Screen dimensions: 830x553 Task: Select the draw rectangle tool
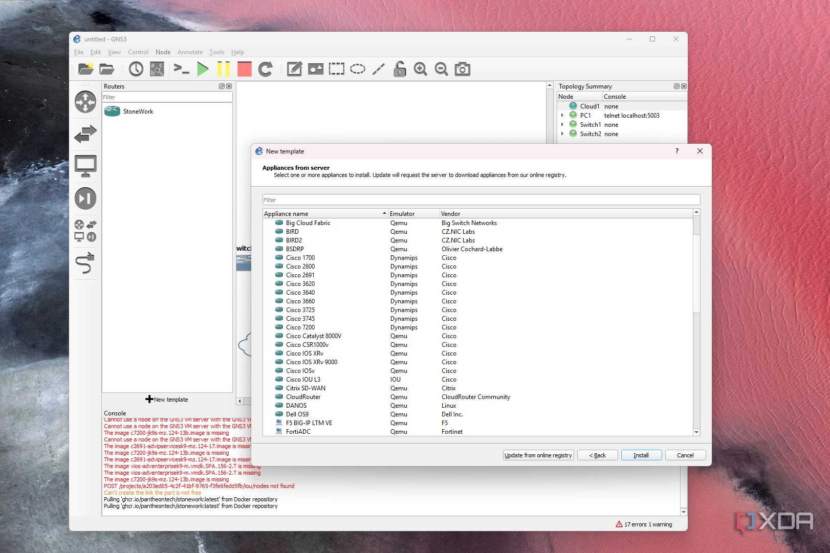(336, 69)
